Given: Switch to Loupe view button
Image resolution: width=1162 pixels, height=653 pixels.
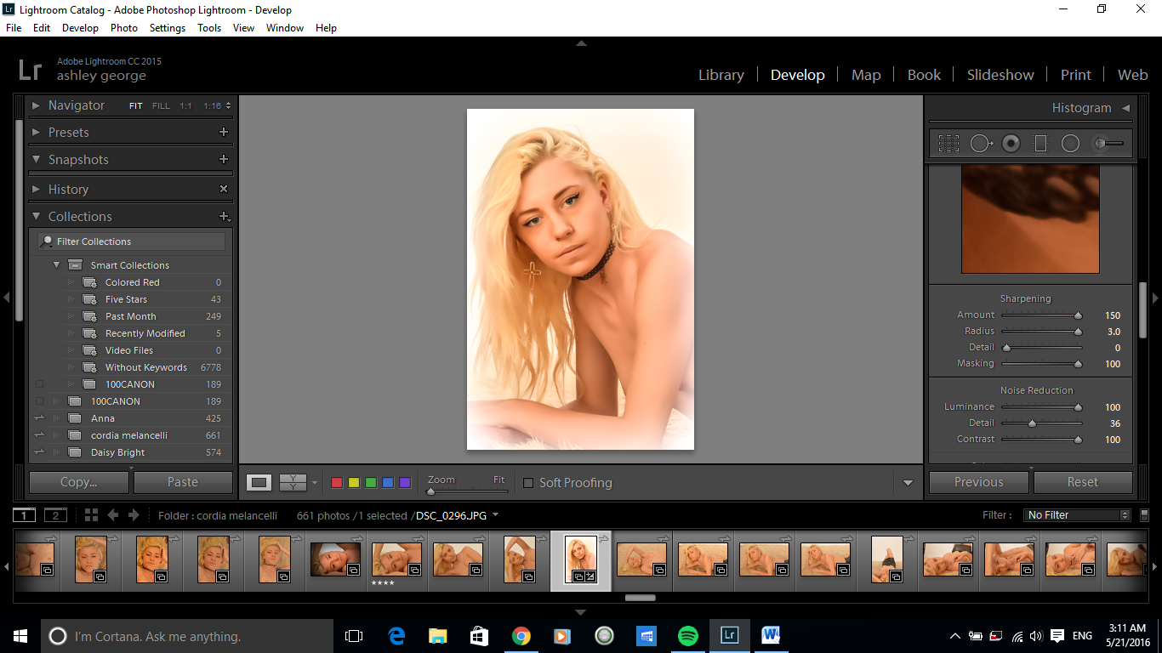Looking at the screenshot, I should [x=259, y=483].
